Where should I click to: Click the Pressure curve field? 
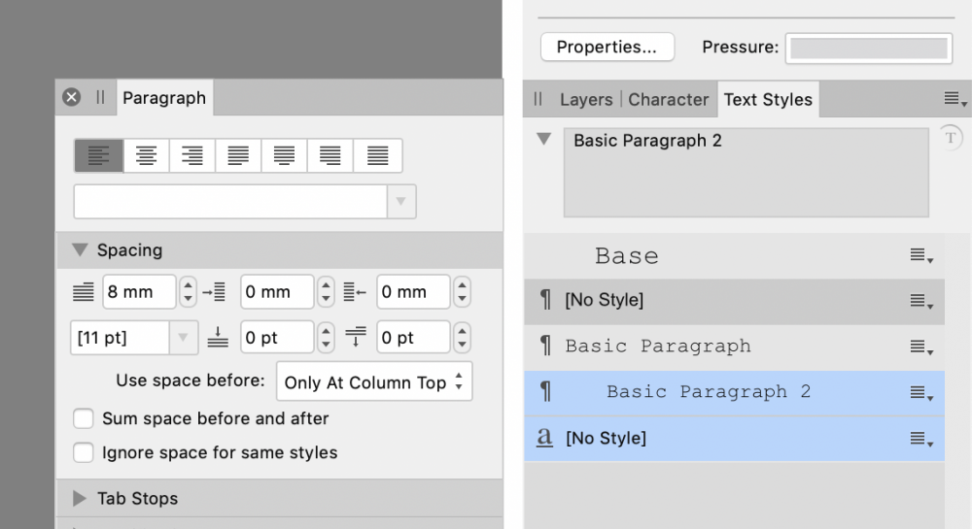[868, 47]
